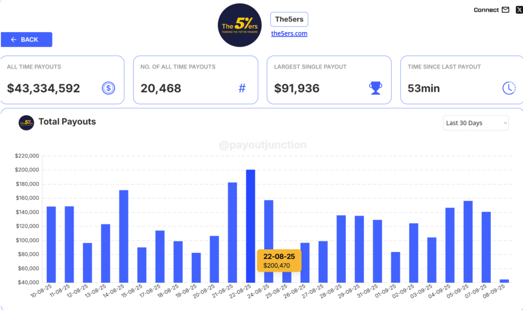Click the $200,470 value in the tooltip
Viewport: 523px width, 310px height.
[x=277, y=266]
